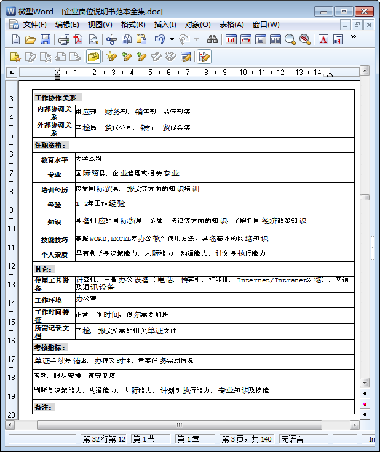Click the 备注 heading cell
This screenshot has height=452, width=380.
[194, 406]
